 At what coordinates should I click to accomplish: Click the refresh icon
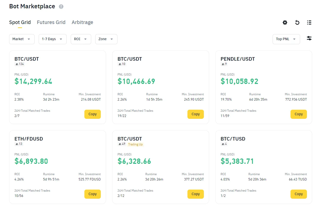point(297,22)
